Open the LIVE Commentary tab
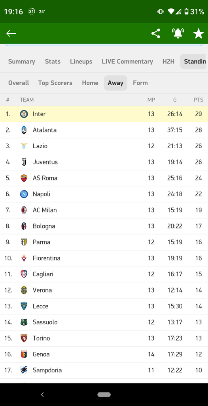Viewport: 208px width, 406px height. [x=127, y=61]
